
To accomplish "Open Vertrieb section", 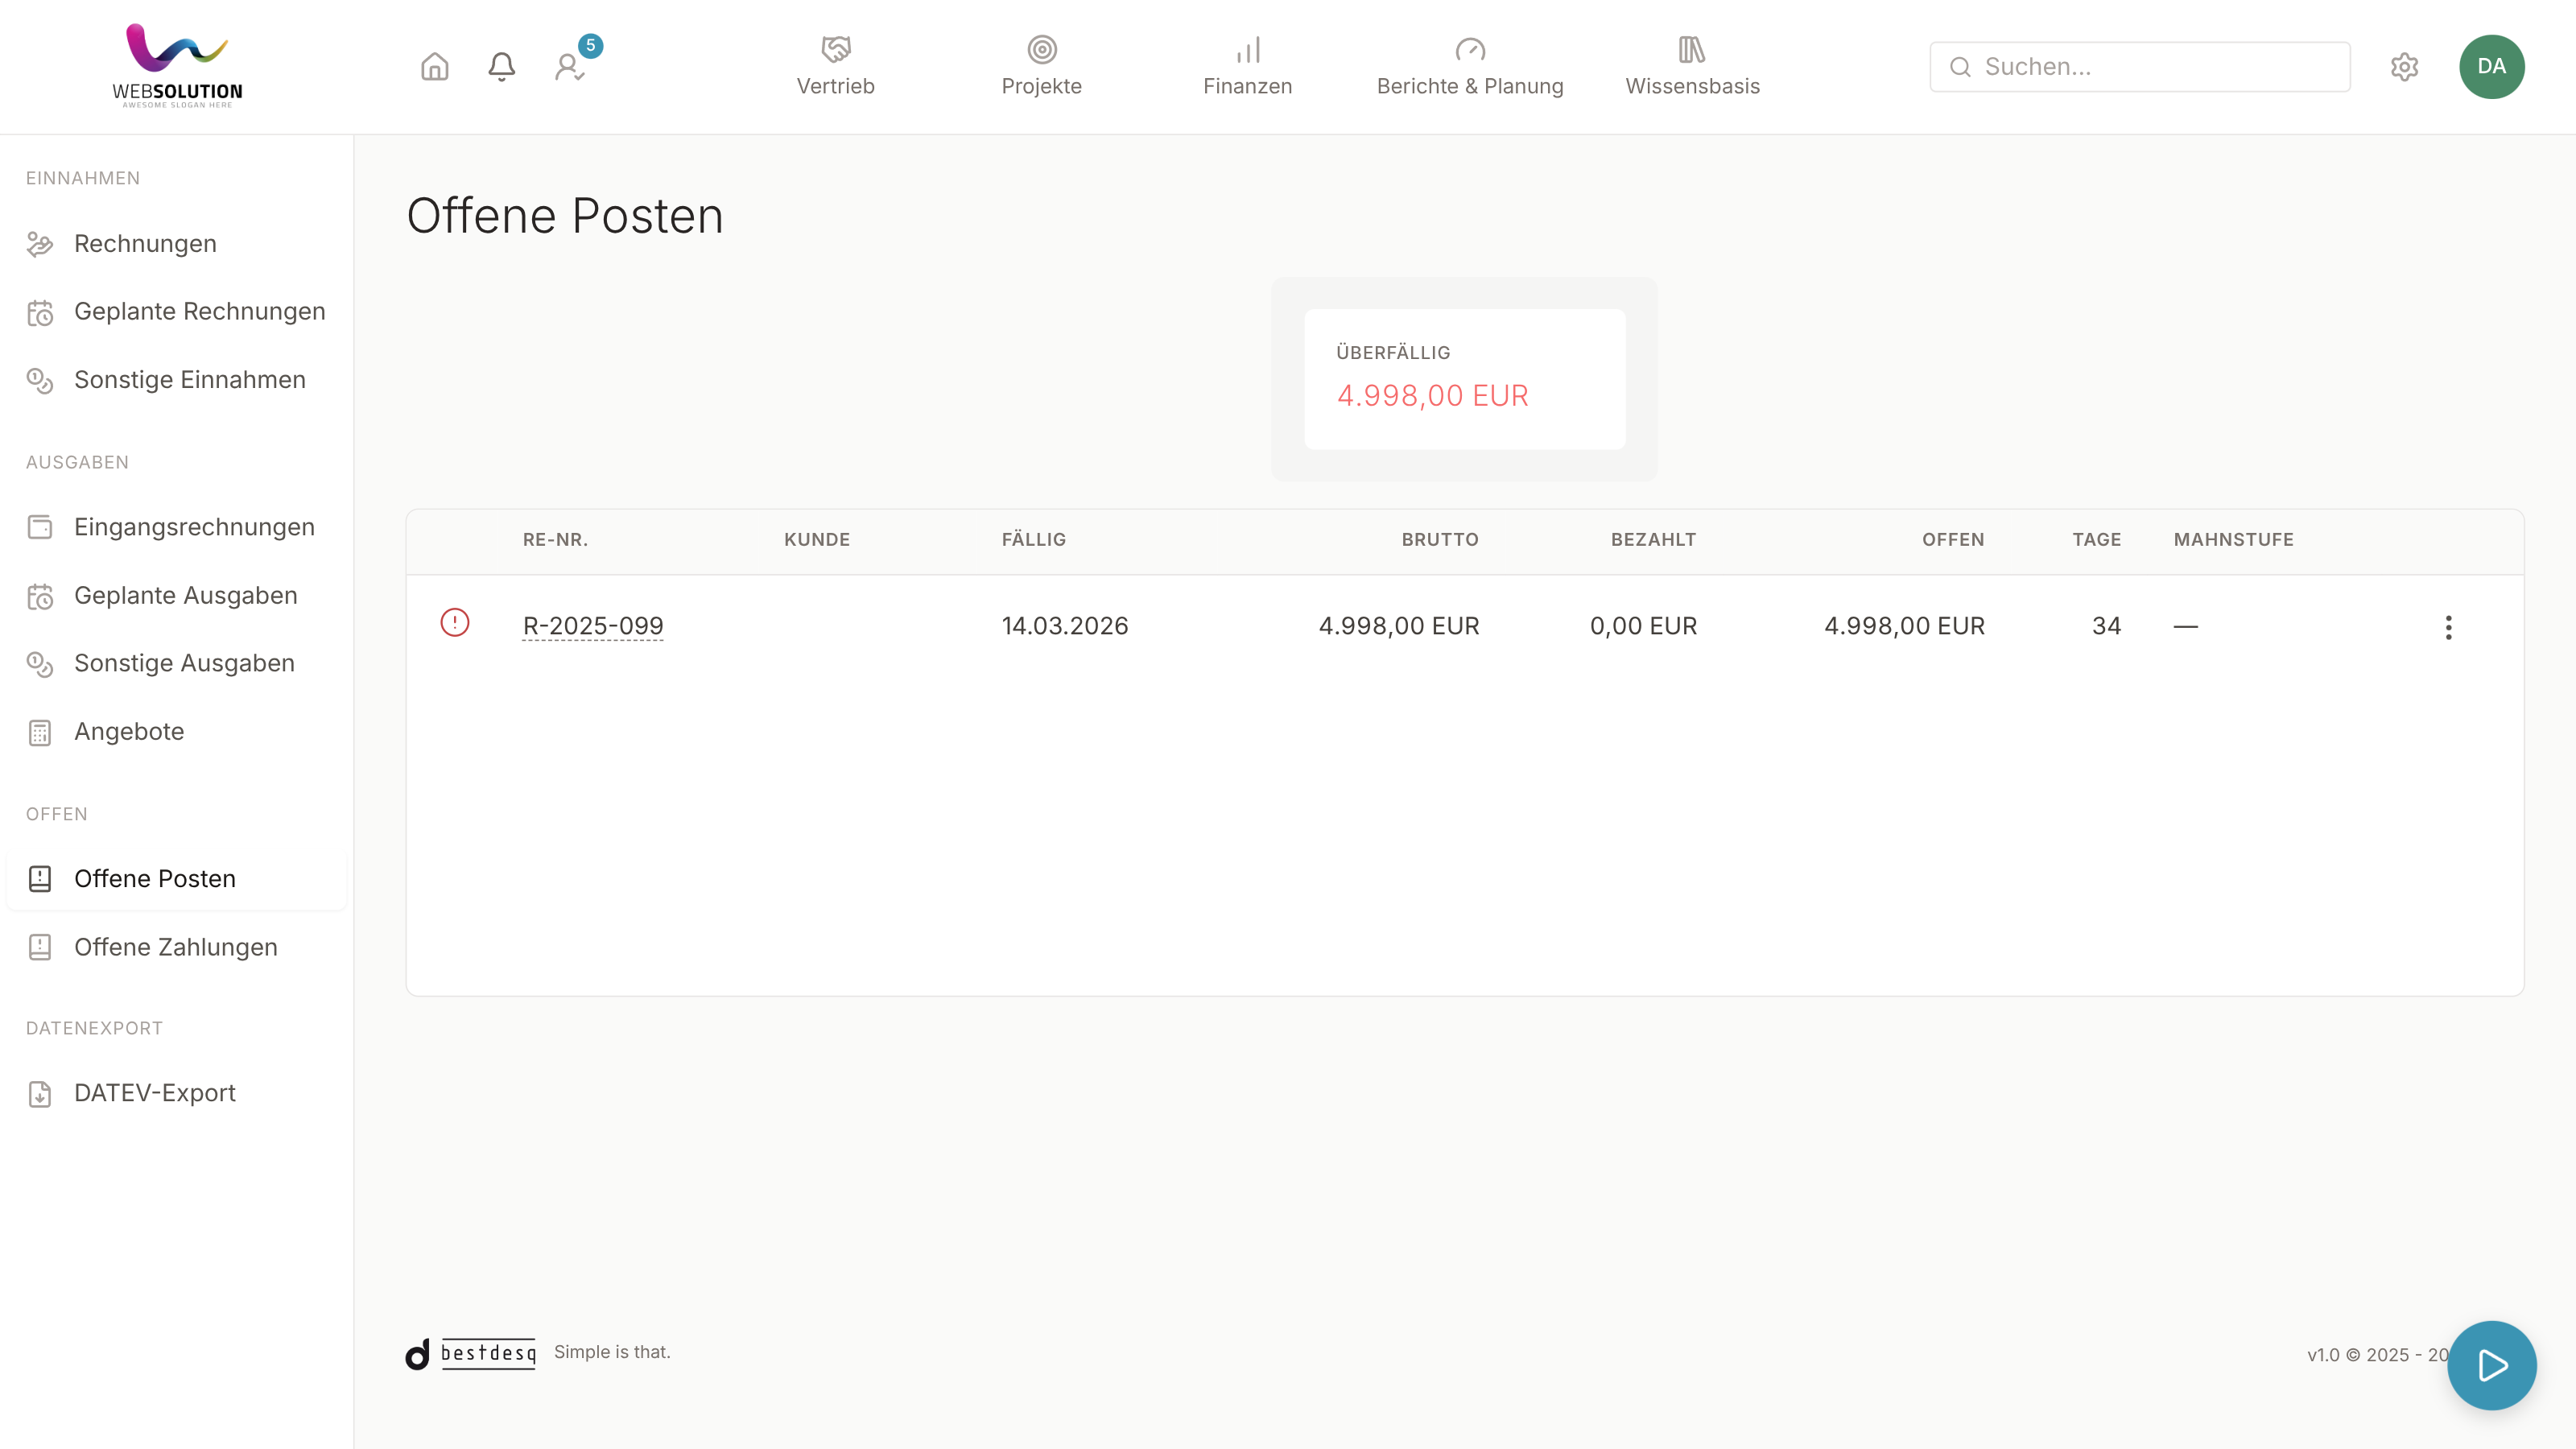I will pyautogui.click(x=835, y=66).
